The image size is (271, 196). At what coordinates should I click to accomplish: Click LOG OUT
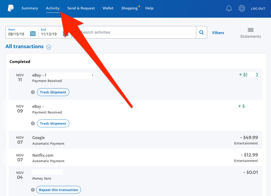click(x=258, y=9)
